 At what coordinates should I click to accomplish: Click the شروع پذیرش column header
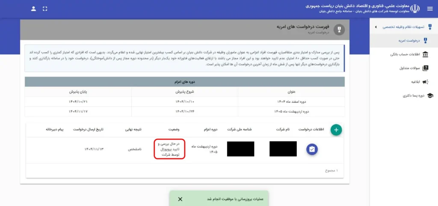(x=185, y=92)
